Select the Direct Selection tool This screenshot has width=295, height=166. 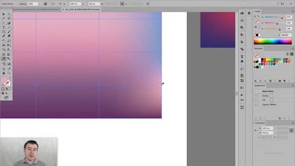pos(9,14)
